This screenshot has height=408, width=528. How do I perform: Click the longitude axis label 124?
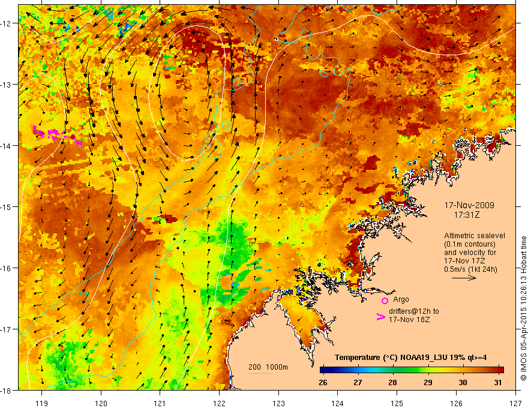(338, 403)
